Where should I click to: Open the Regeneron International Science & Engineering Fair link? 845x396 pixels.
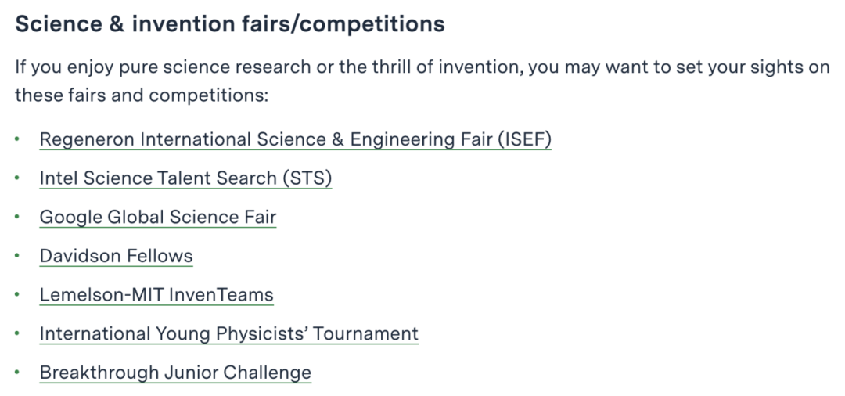tap(295, 139)
